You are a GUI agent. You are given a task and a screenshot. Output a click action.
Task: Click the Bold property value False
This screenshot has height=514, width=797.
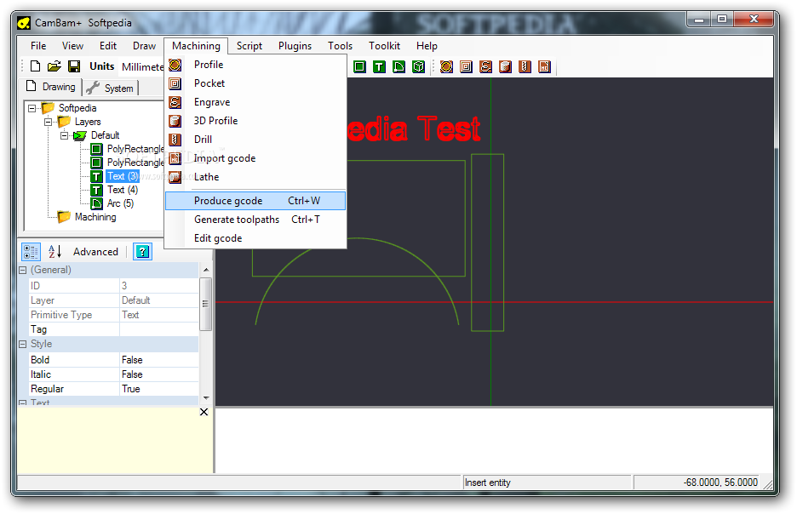click(158, 360)
